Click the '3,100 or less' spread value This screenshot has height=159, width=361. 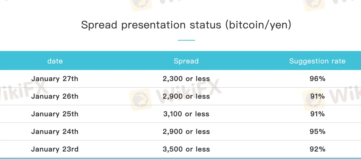[x=186, y=114]
